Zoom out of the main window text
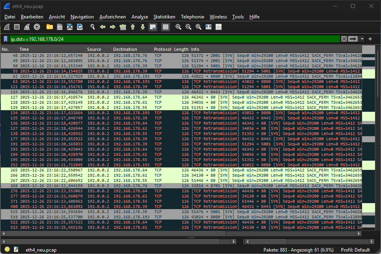Screen dimensions: 381x254 click(x=188, y=27)
